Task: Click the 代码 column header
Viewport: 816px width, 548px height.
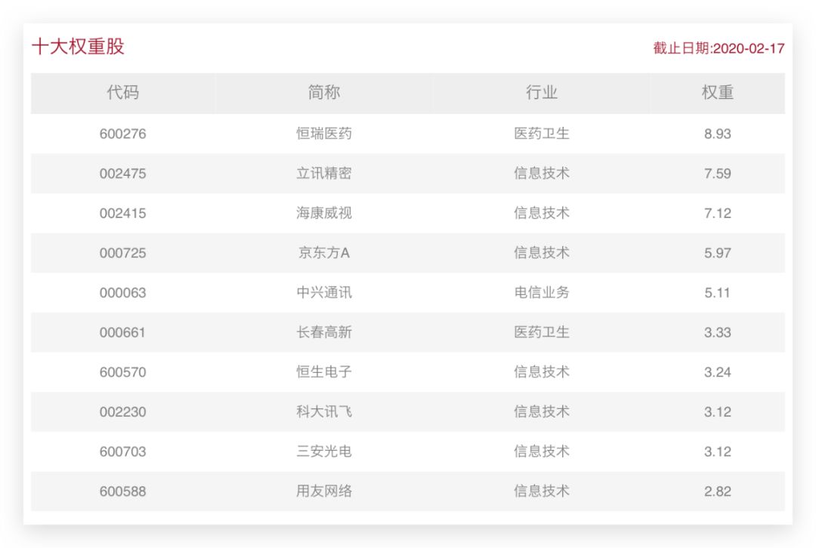Action: click(x=123, y=93)
